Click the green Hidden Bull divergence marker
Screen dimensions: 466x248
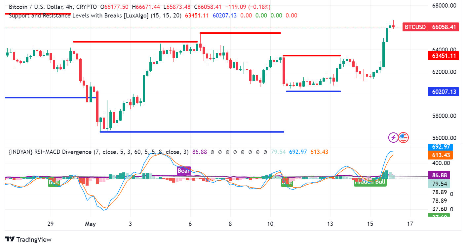tap(370, 182)
